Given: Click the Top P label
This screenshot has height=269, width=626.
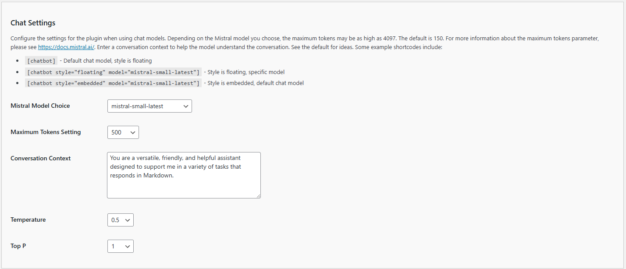Looking at the screenshot, I should coord(18,246).
